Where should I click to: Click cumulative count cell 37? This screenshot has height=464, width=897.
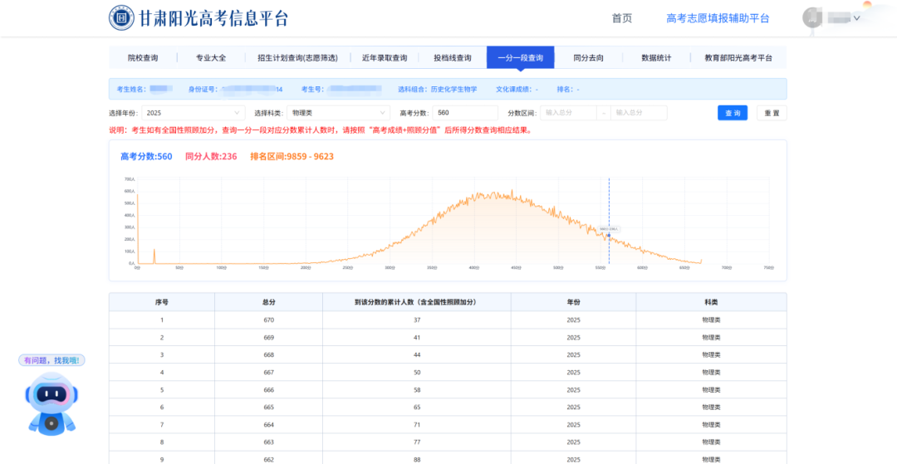click(416, 320)
